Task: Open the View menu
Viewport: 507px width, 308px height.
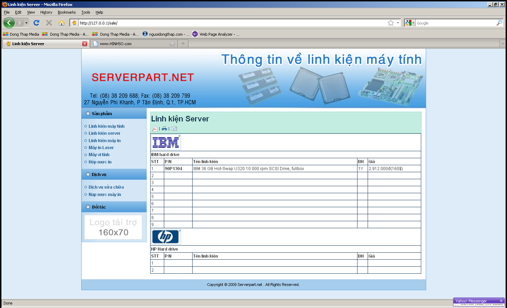Action: (x=31, y=12)
